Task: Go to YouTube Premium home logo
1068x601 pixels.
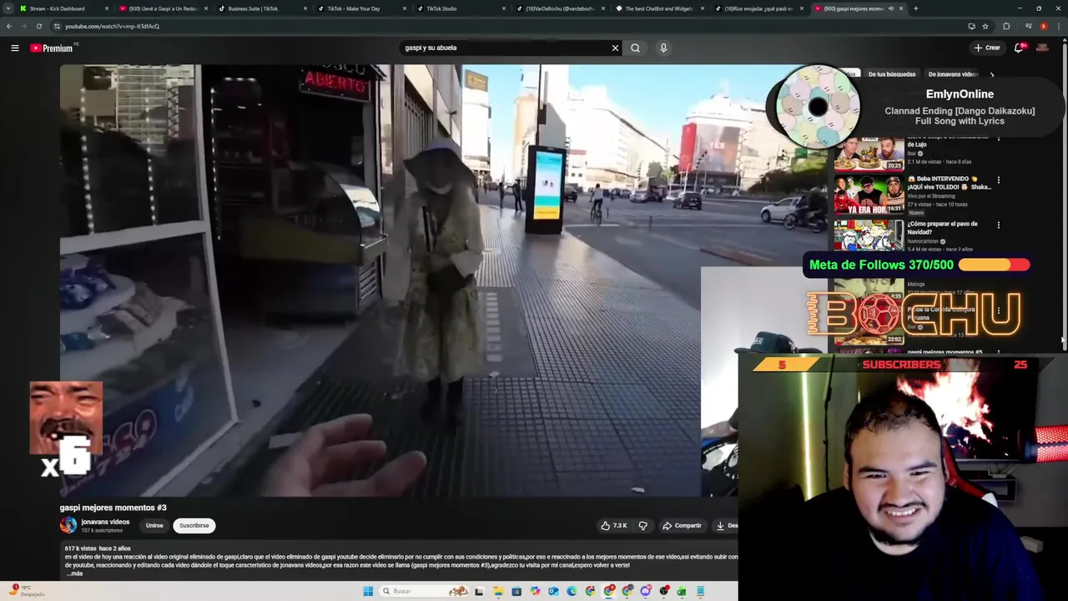Action: tap(52, 48)
